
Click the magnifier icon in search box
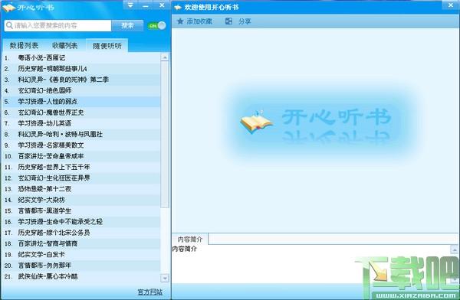tap(9, 25)
